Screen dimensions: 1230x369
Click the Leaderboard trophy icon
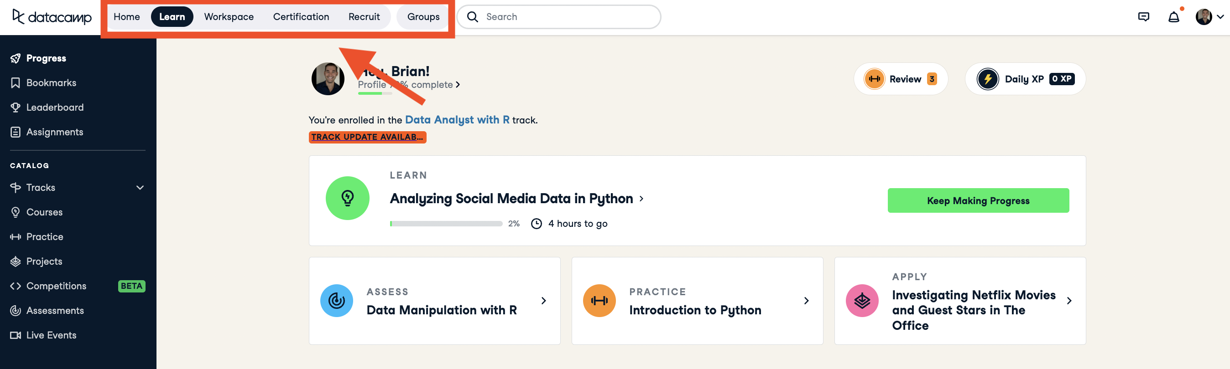pyautogui.click(x=15, y=107)
